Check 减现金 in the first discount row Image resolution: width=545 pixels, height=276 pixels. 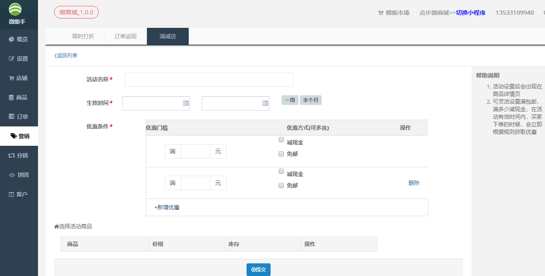[x=281, y=140]
